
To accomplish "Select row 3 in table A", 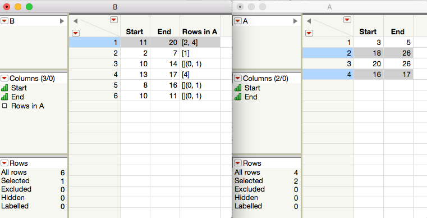I will point(328,63).
